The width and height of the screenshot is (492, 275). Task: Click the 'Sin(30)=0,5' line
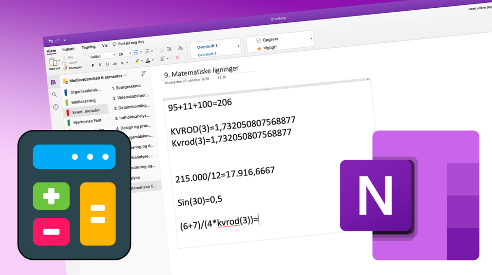200,201
